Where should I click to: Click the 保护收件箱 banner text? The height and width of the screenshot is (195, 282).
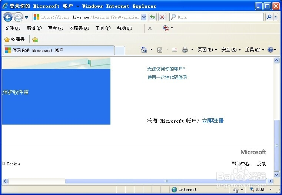(16, 92)
